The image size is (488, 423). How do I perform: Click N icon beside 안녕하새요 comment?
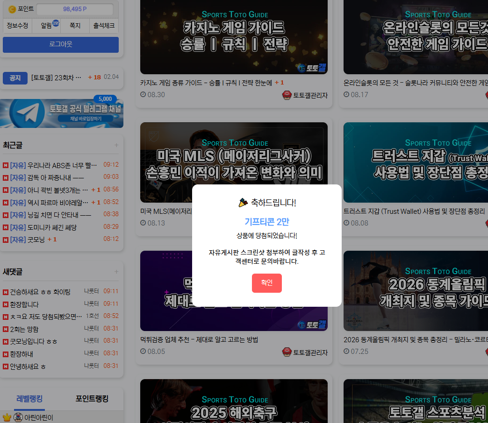(x=6, y=367)
